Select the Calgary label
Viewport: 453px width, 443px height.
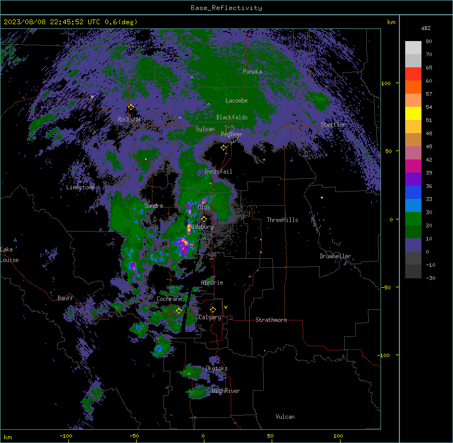pyautogui.click(x=210, y=317)
